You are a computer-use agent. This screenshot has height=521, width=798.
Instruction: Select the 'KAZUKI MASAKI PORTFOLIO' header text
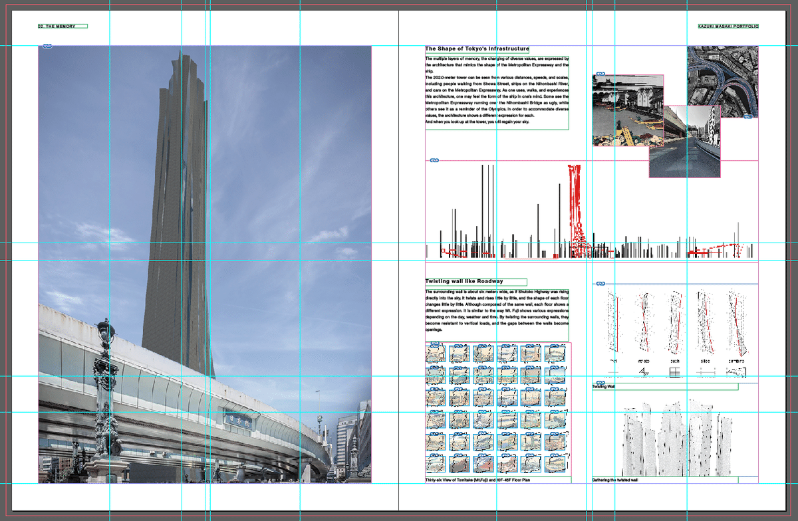coord(728,27)
